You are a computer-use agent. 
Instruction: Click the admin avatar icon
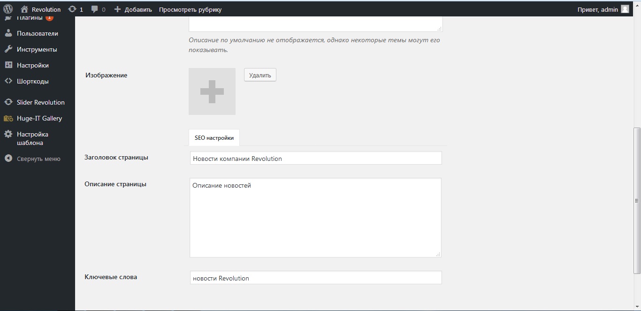click(625, 9)
